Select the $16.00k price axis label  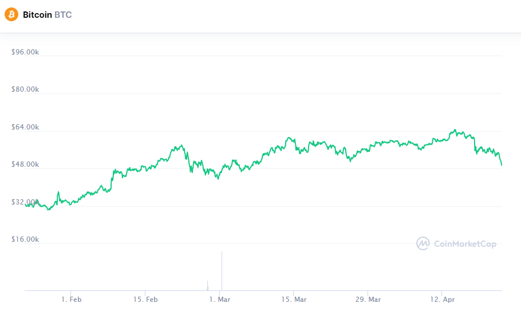pos(25,239)
